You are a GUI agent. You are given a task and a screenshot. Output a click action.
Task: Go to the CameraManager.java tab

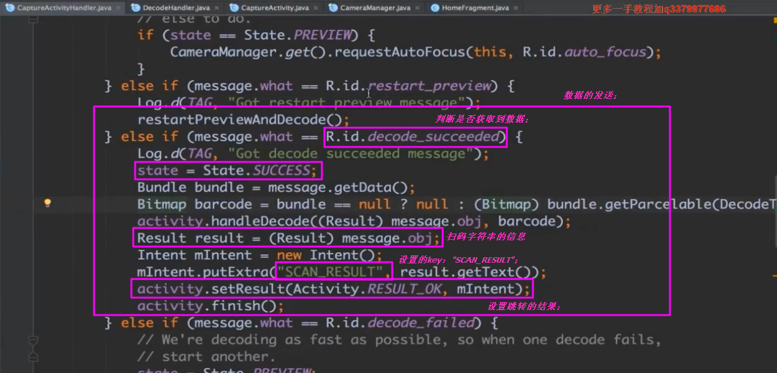[375, 8]
